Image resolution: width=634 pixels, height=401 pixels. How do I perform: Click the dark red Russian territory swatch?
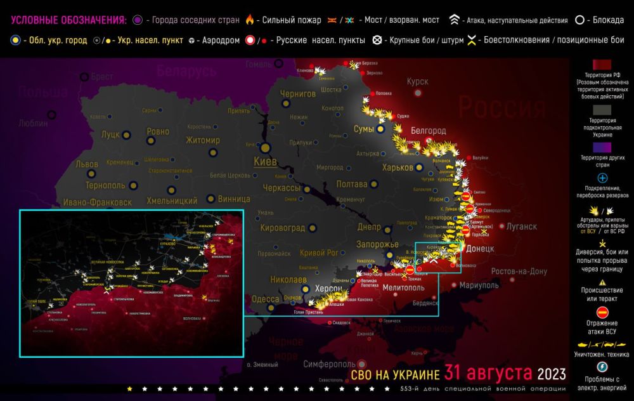click(x=602, y=67)
